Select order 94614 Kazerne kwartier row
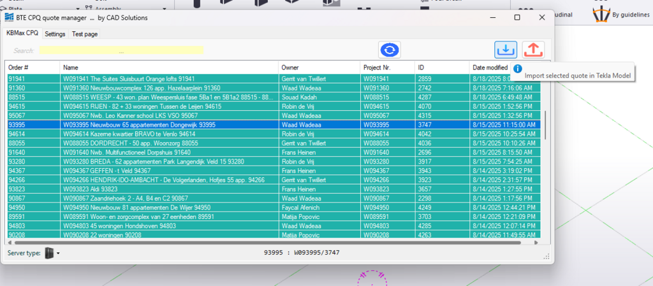Screen dimensions: 653x286 [x=168, y=134]
